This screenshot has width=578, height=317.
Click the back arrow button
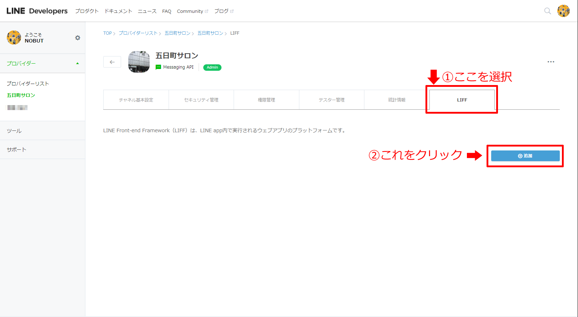click(112, 62)
